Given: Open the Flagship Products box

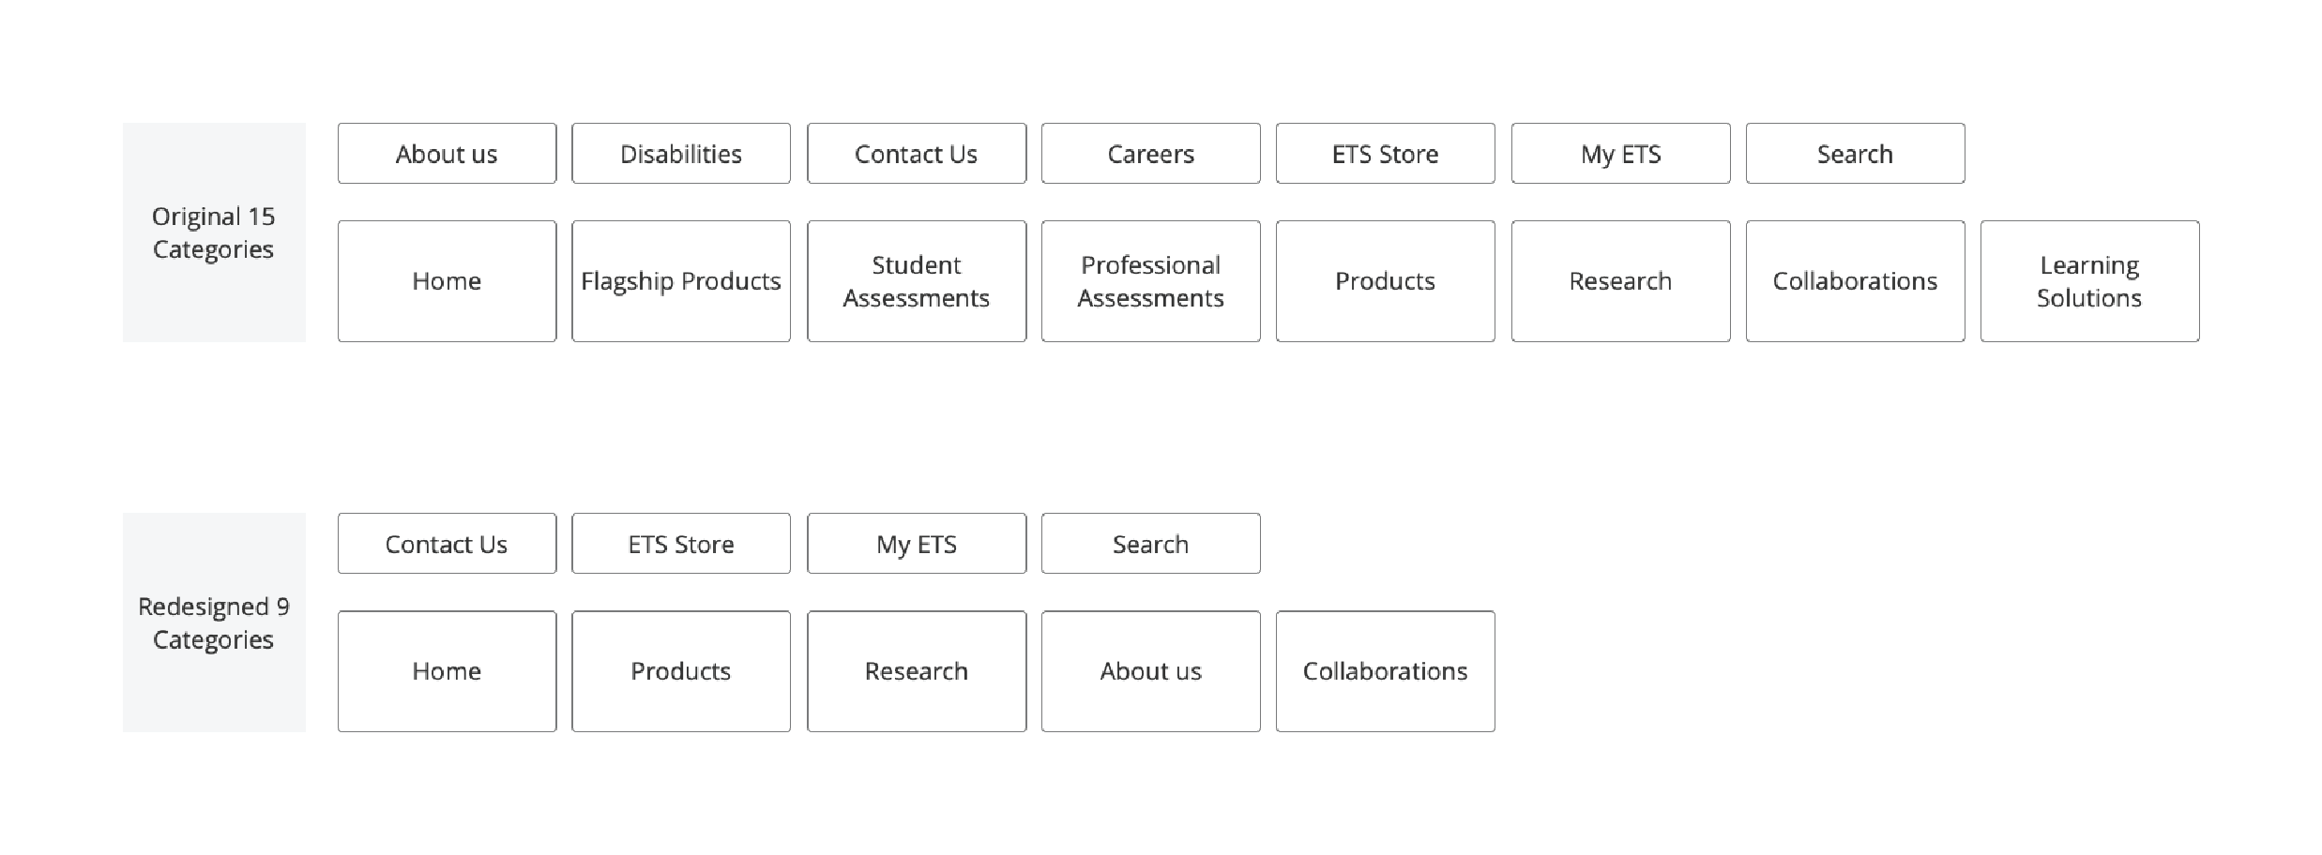Looking at the screenshot, I should click(681, 281).
